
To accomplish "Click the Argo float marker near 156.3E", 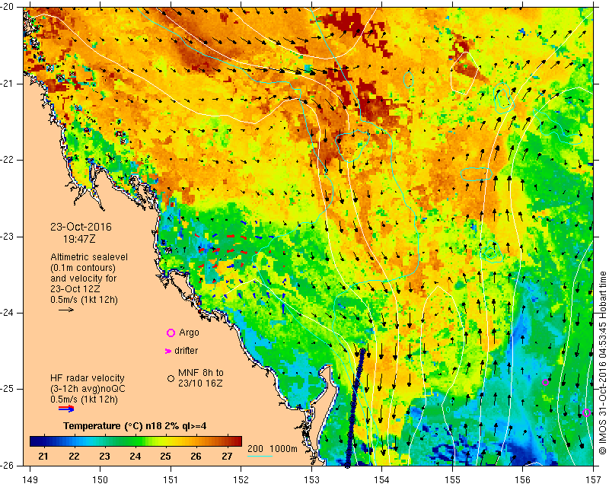I will (x=545, y=382).
